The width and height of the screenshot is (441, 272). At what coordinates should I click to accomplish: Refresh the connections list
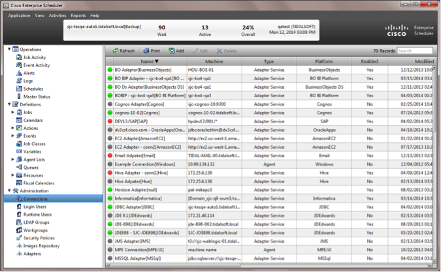click(123, 50)
